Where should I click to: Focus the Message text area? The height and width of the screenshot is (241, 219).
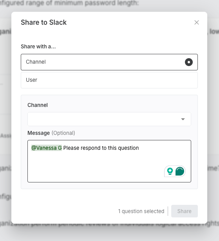[109, 161]
